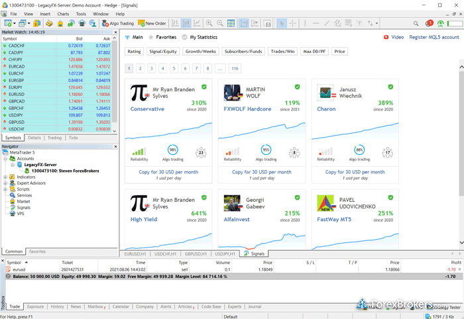Open the notifications icon with red badge
Image resolution: width=464 pixels, height=319 pixels.
[x=429, y=23]
